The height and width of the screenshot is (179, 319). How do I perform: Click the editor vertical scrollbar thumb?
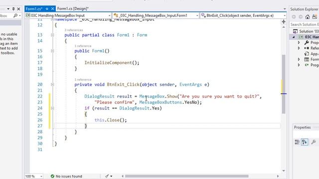[x=284, y=84]
